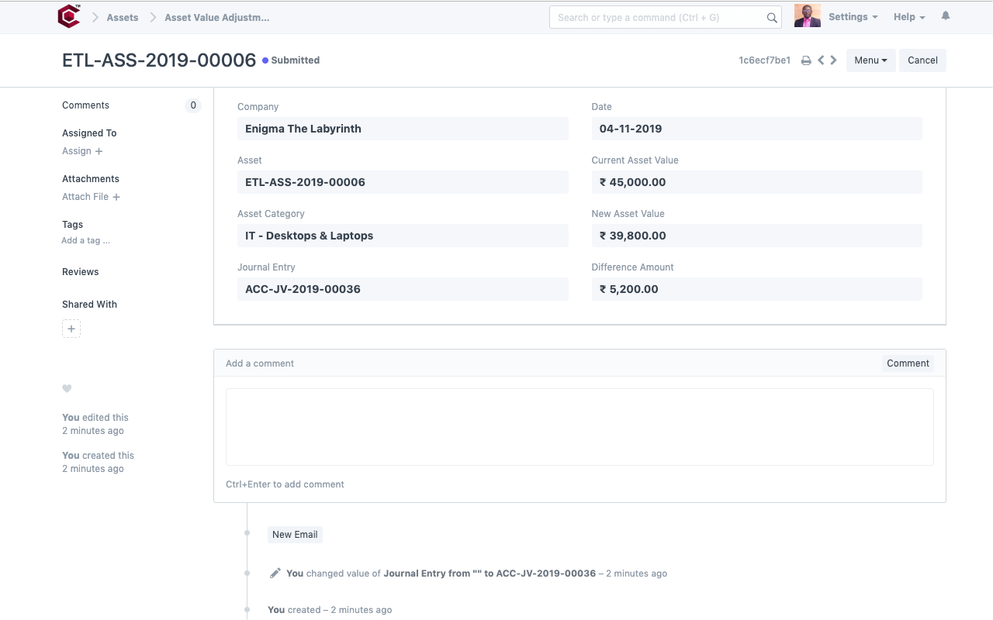Click New Email in timeline
The height and width of the screenshot is (620, 993).
295,535
